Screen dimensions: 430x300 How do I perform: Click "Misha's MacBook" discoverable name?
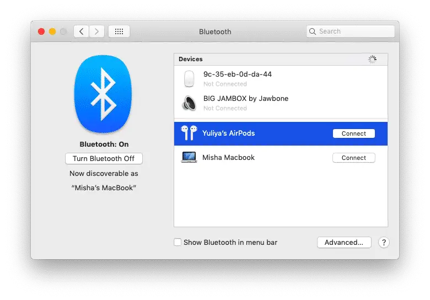click(x=104, y=188)
